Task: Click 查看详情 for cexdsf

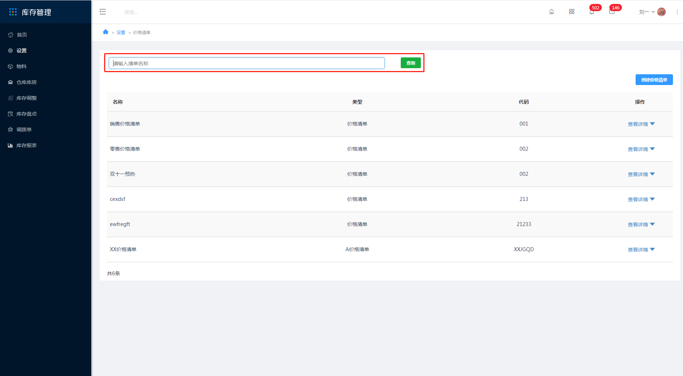Action: (x=638, y=199)
